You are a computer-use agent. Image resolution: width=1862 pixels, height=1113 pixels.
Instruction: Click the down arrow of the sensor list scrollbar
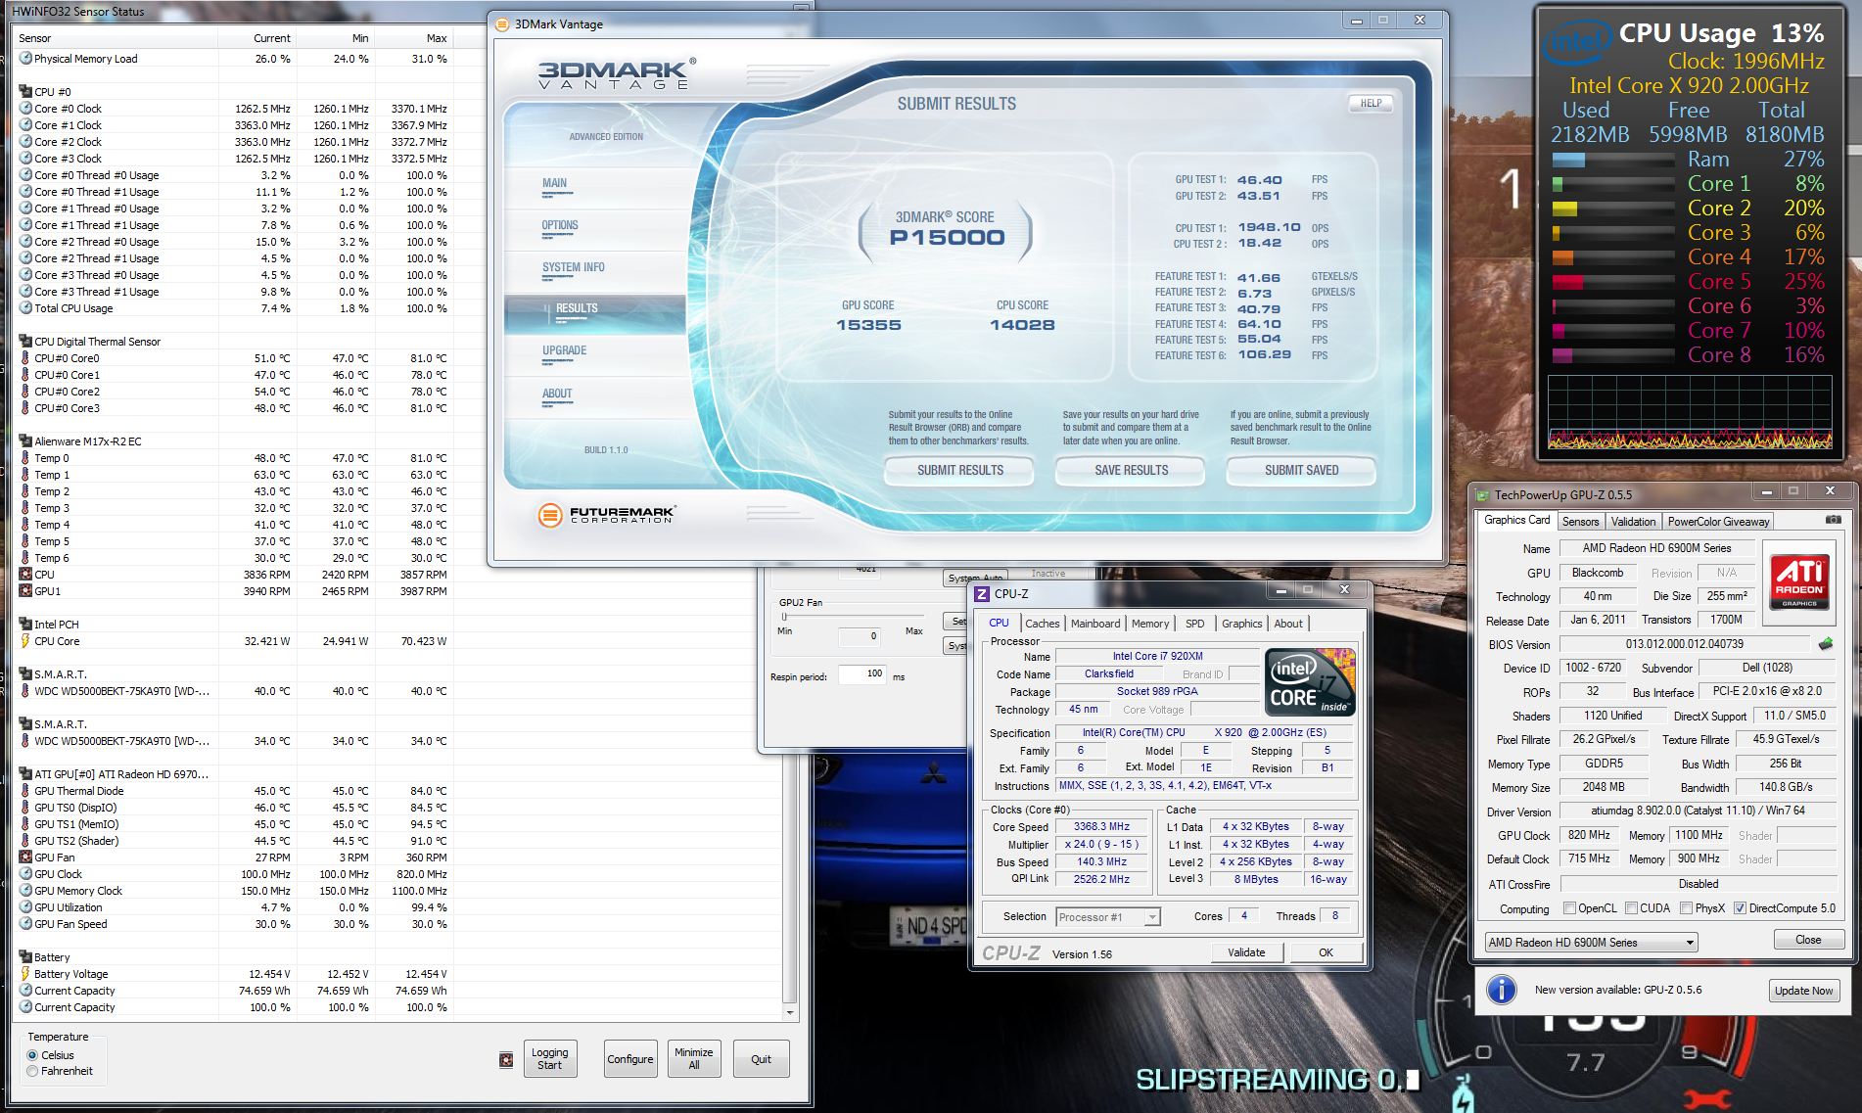pyautogui.click(x=790, y=1012)
